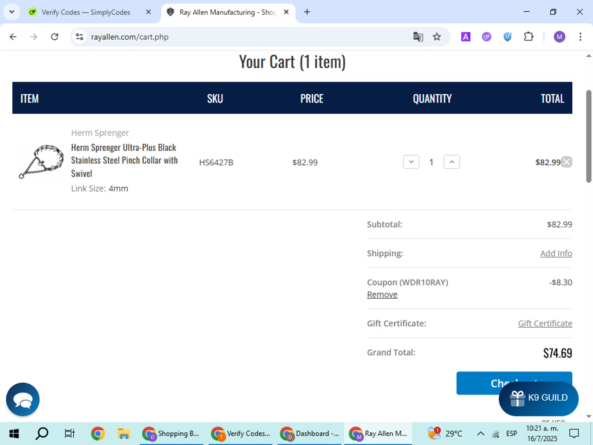Close the Verify Codes tab

(x=148, y=12)
